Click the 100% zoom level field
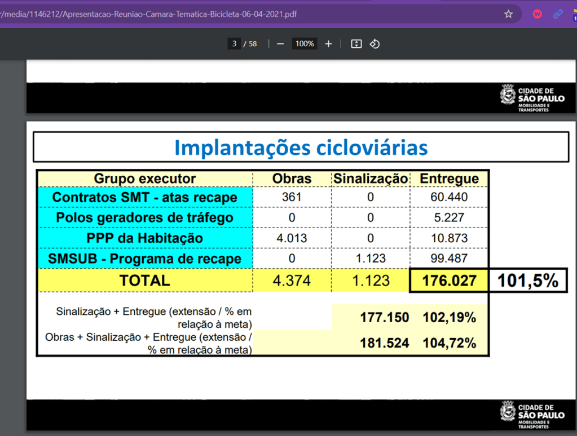Screen dimensions: 577x436 305,44
